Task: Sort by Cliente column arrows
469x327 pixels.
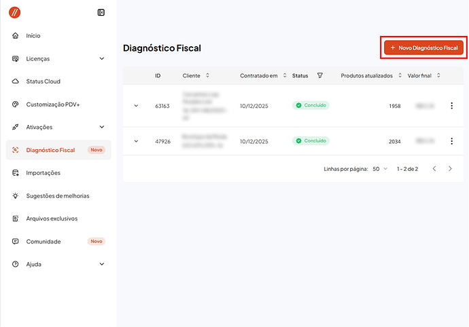Action: (x=207, y=75)
